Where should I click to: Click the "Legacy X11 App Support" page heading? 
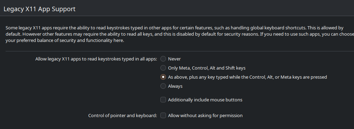tap(40, 9)
